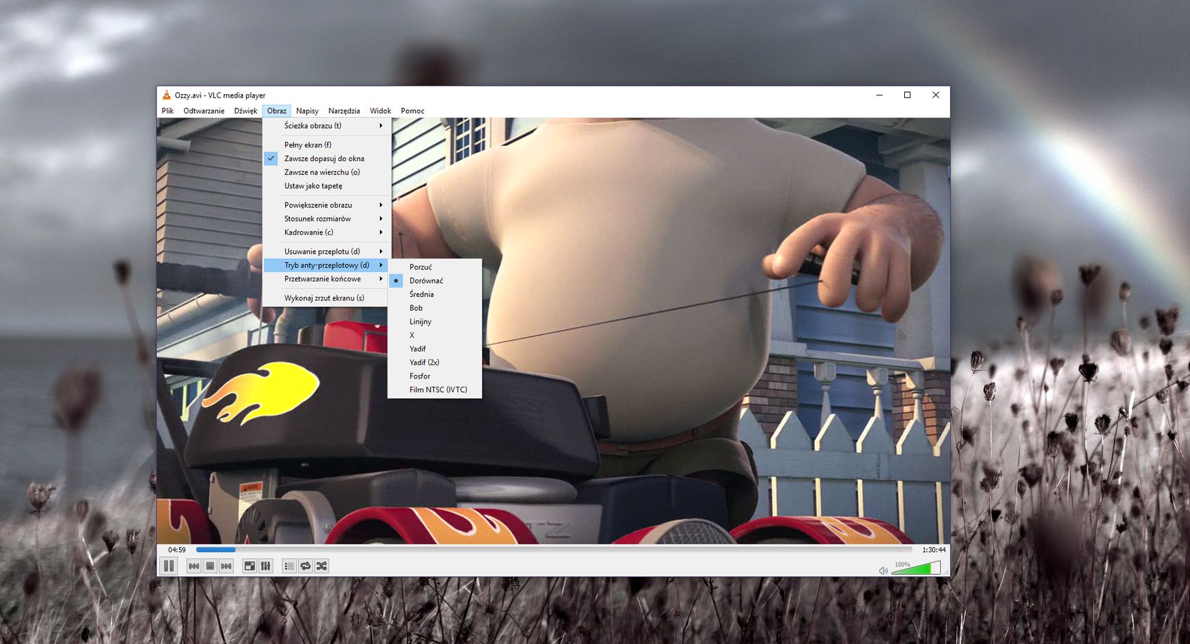Click the VLC cone title bar icon
The width and height of the screenshot is (1190, 644).
click(166, 95)
